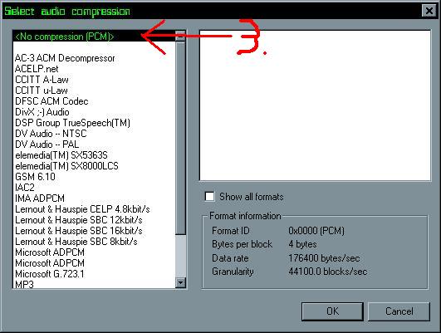Enable the Show all formats checkbox
The width and height of the screenshot is (441, 333).
pos(209,196)
